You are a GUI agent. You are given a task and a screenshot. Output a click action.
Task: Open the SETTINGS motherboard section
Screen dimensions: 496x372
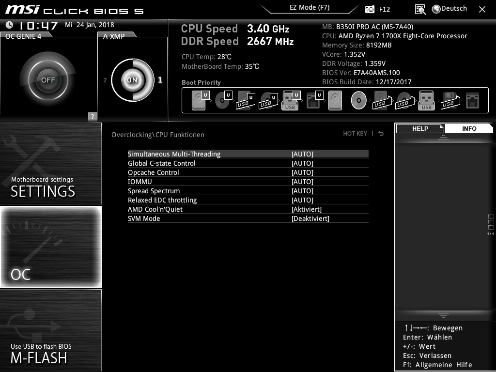pos(50,164)
